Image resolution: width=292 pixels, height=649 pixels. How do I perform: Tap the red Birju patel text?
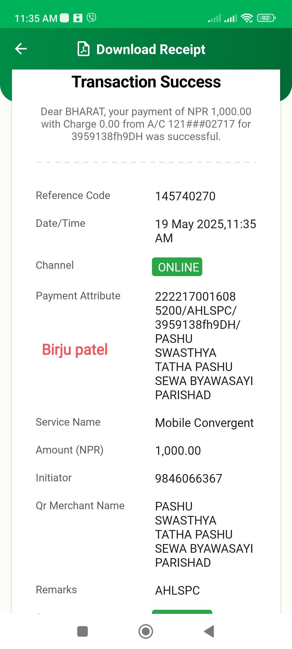75,350
